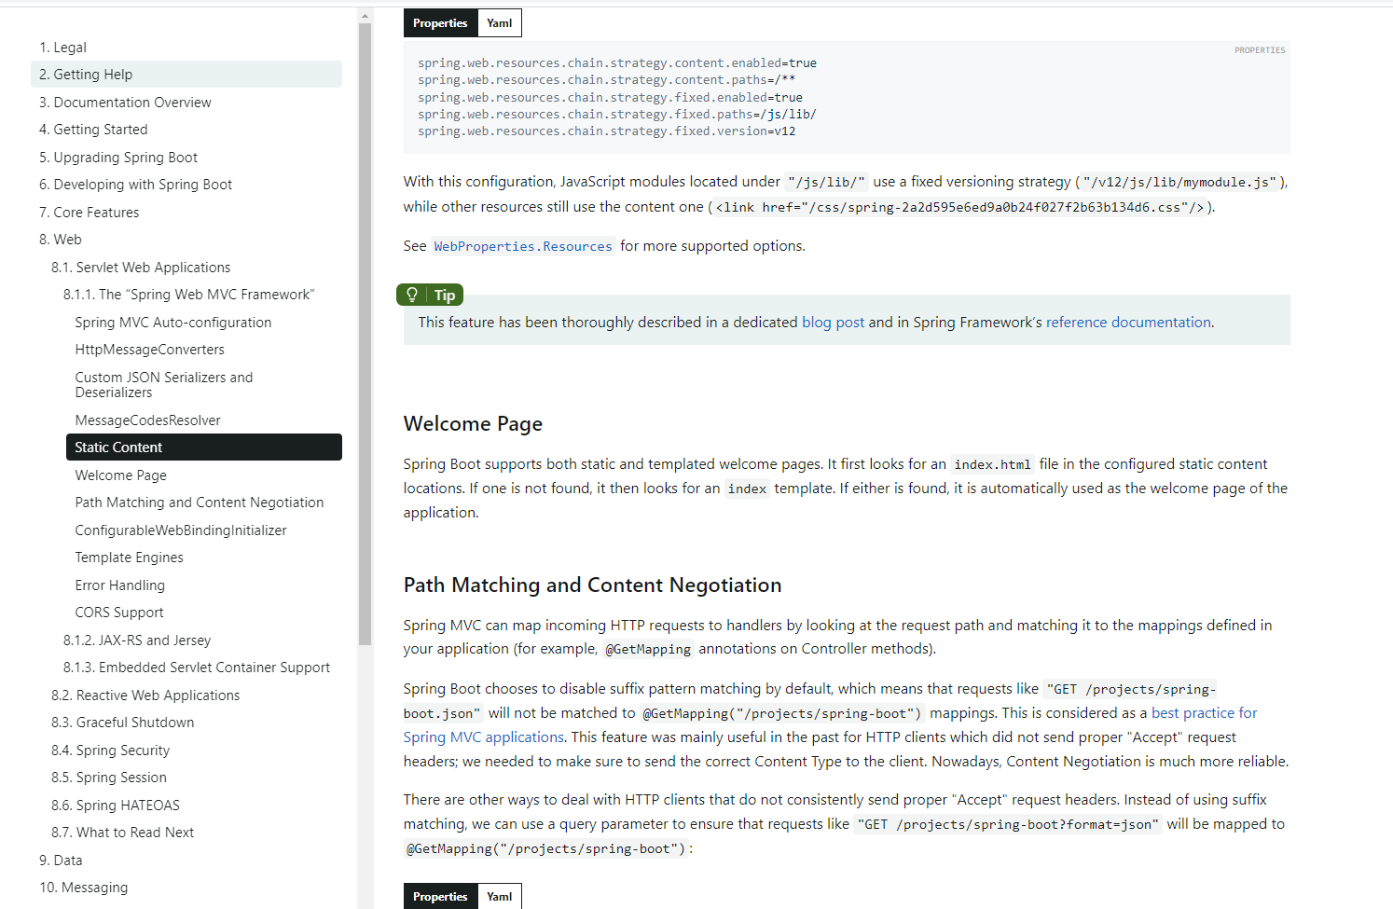Viewport: 1393px width, 909px height.
Task: Select Properties tab in bottom code block
Action: click(440, 897)
